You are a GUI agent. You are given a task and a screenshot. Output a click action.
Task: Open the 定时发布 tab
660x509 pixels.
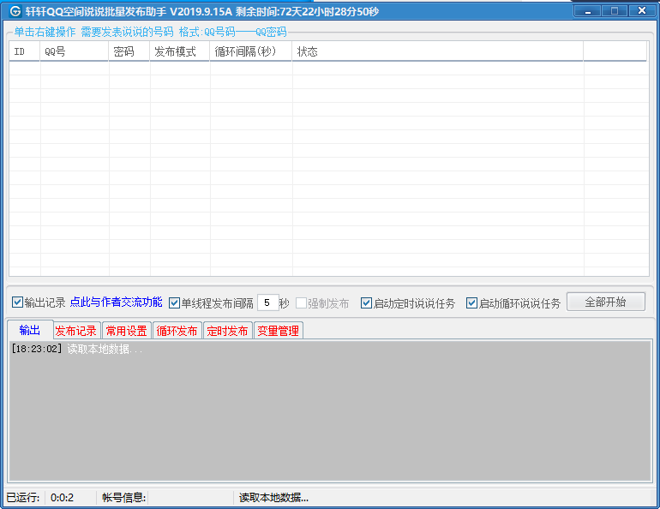click(x=227, y=331)
